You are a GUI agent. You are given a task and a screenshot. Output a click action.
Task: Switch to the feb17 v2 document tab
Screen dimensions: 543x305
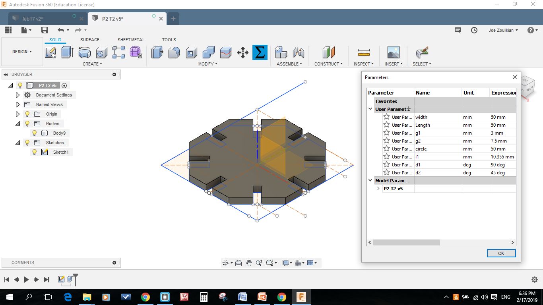tap(43, 19)
